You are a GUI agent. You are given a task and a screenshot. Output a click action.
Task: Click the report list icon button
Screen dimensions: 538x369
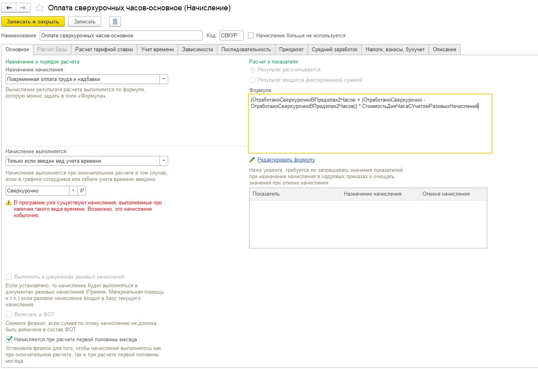point(115,21)
